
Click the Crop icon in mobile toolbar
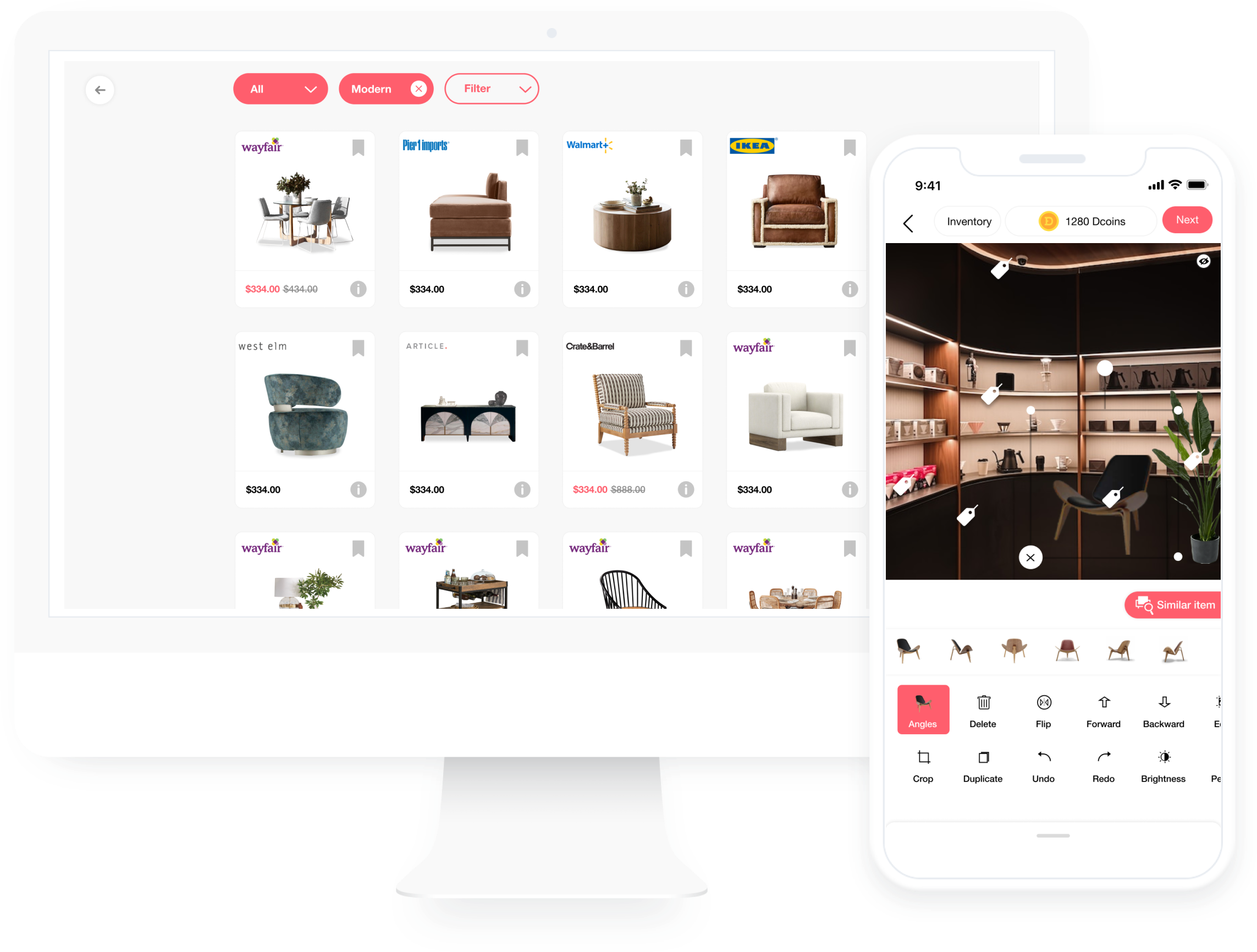(924, 763)
